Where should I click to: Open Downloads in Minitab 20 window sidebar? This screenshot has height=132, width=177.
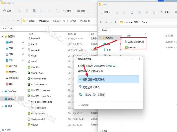(x=11, y=48)
